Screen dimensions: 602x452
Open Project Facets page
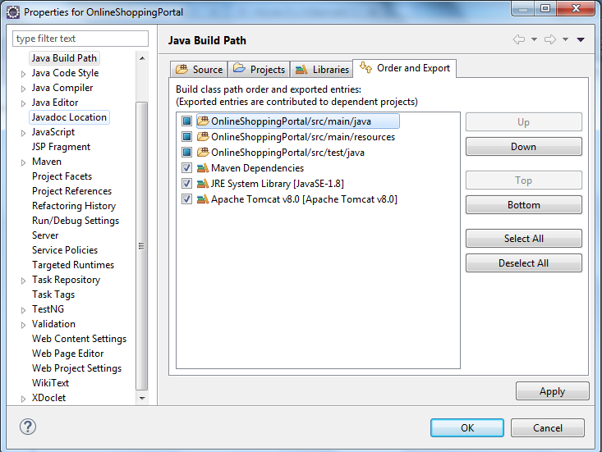[62, 176]
